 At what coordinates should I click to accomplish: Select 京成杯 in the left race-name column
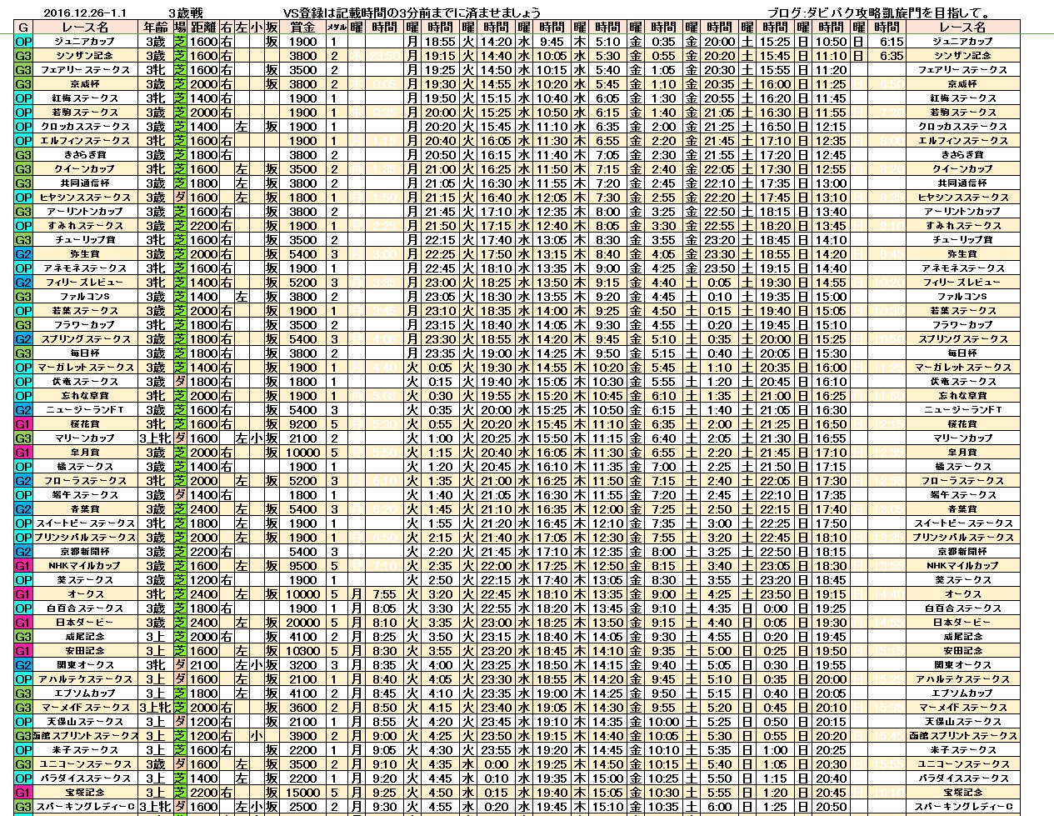click(85, 84)
